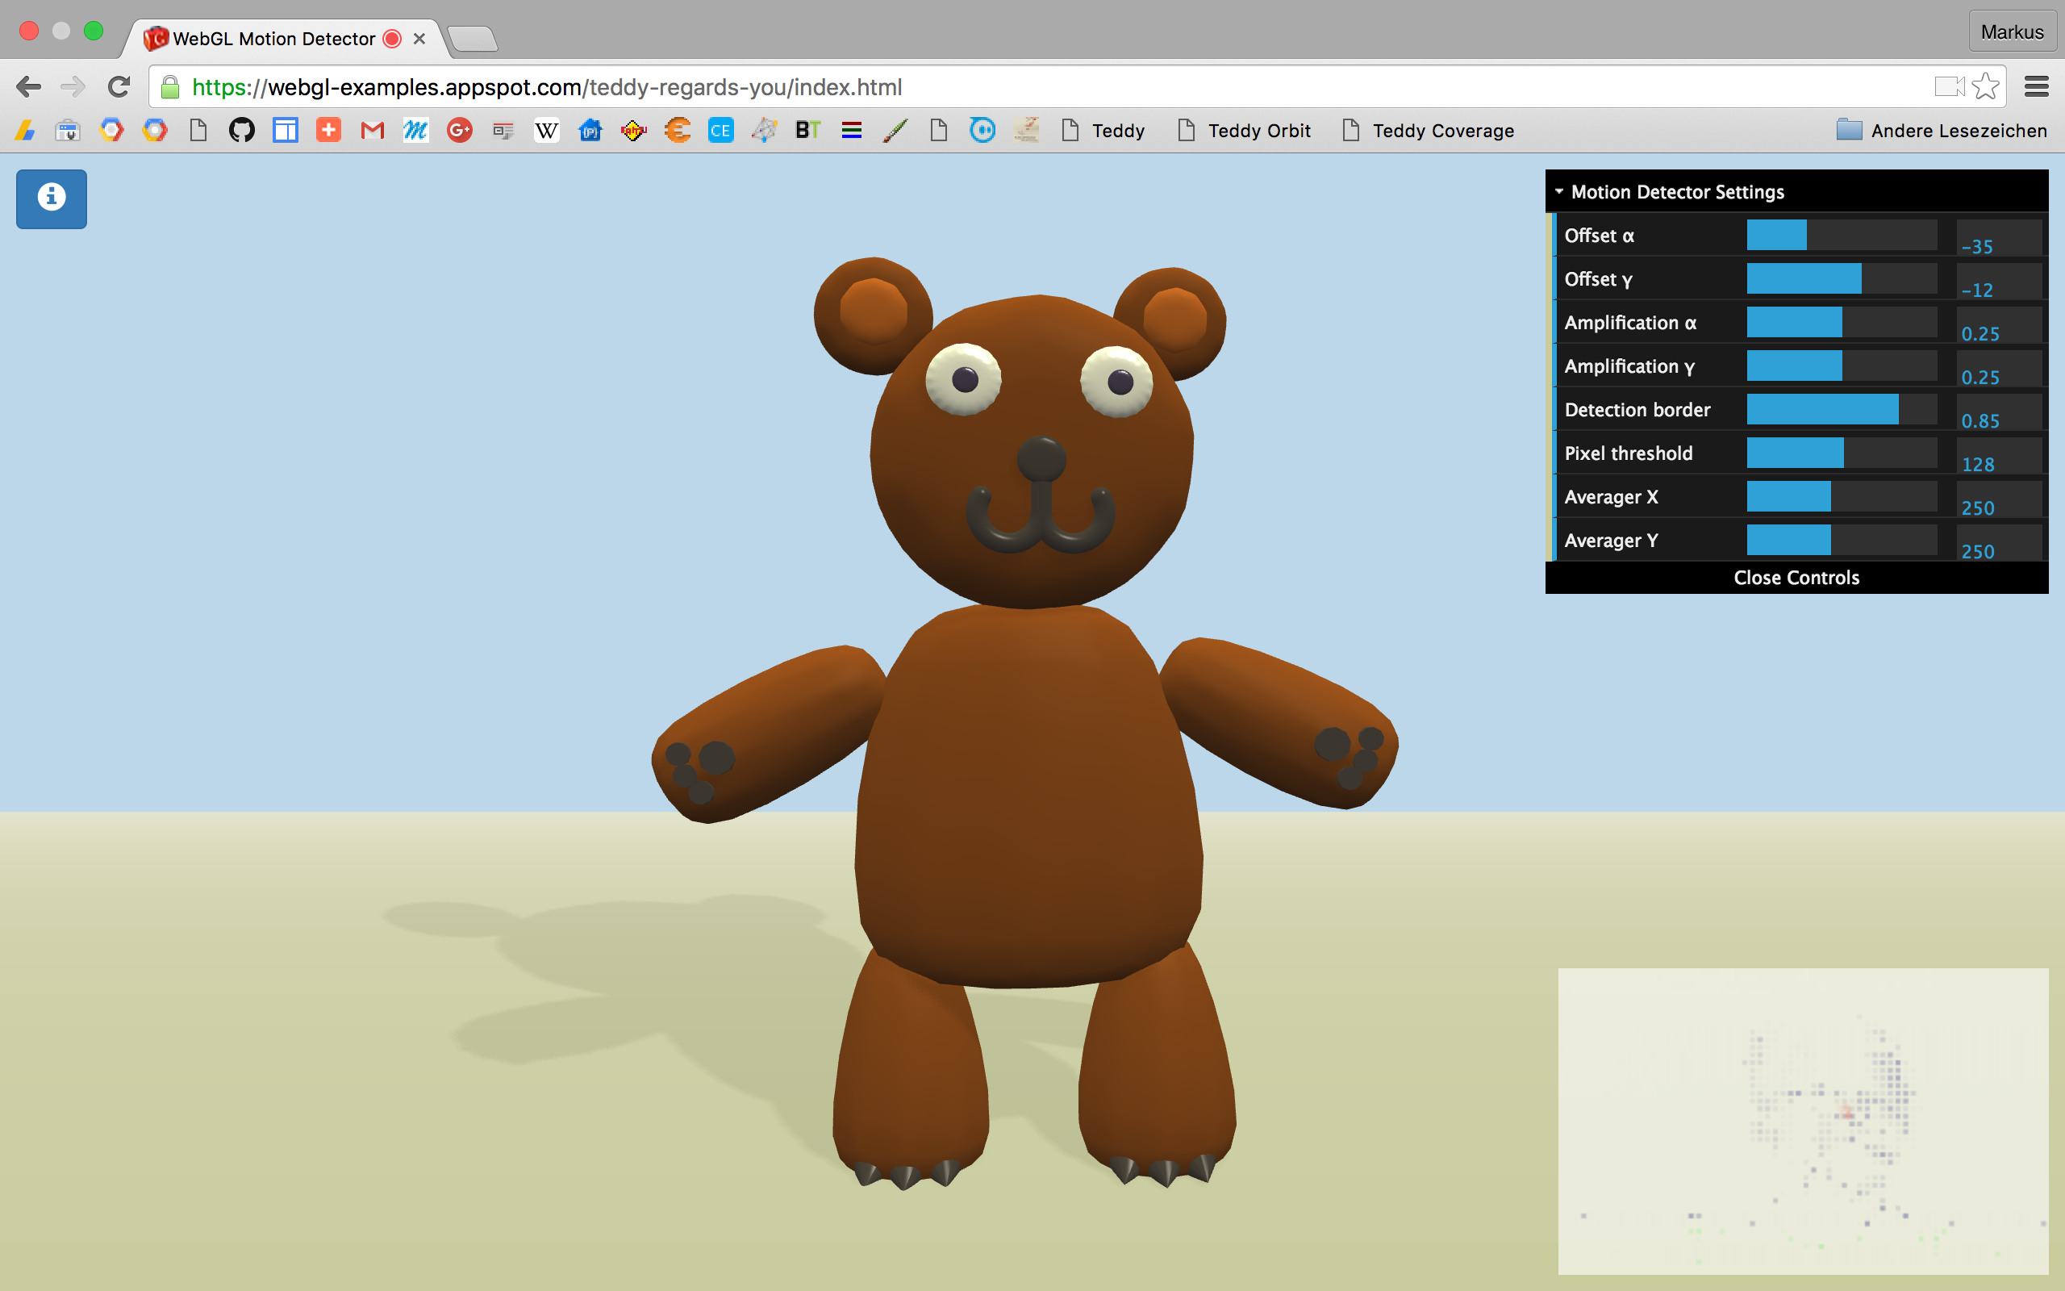The width and height of the screenshot is (2065, 1291).
Task: Open the Google+ bookmark icon
Action: click(x=459, y=131)
